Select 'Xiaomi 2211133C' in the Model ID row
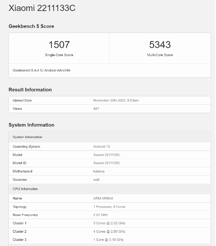The image size is (216, 246). (x=107, y=163)
